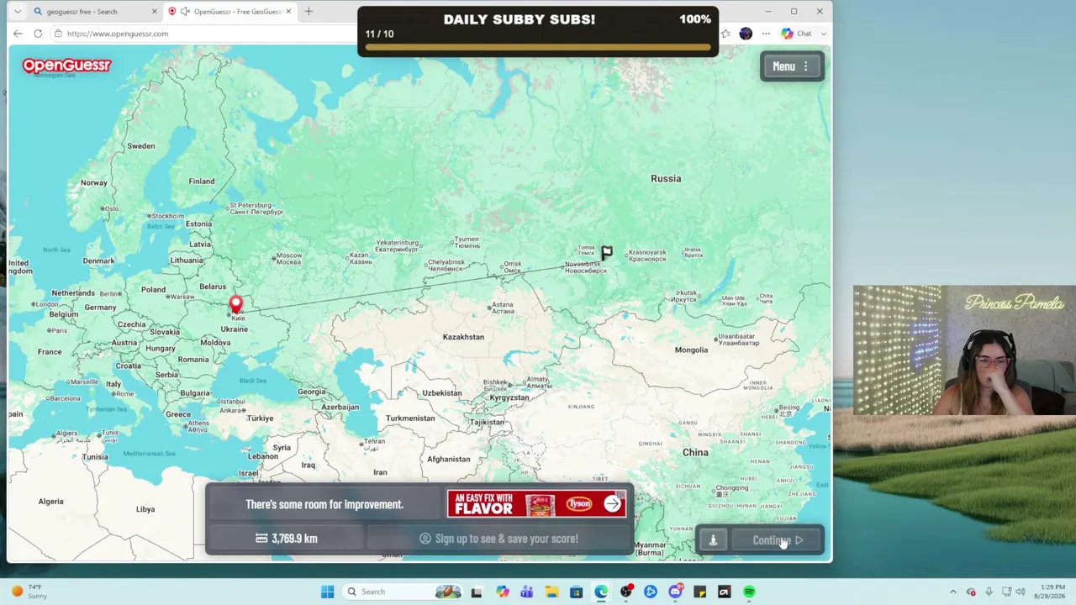Click Sign up to see & save your score
Image resolution: width=1076 pixels, height=605 pixels.
[499, 539]
